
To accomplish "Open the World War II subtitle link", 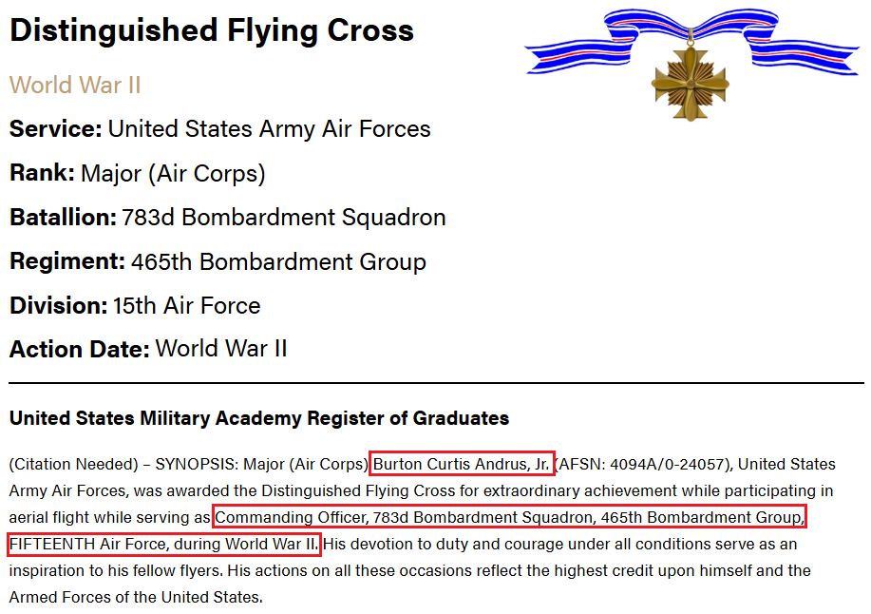I will (x=75, y=85).
